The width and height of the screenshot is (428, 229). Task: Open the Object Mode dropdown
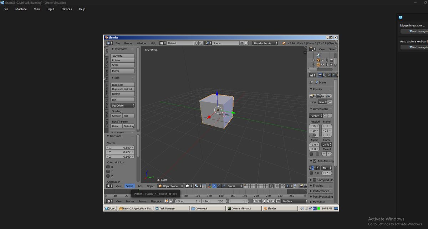click(170, 186)
